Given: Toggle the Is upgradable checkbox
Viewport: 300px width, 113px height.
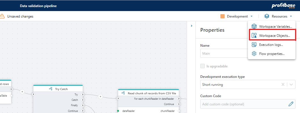Looking at the screenshot, I should [x=203, y=66].
